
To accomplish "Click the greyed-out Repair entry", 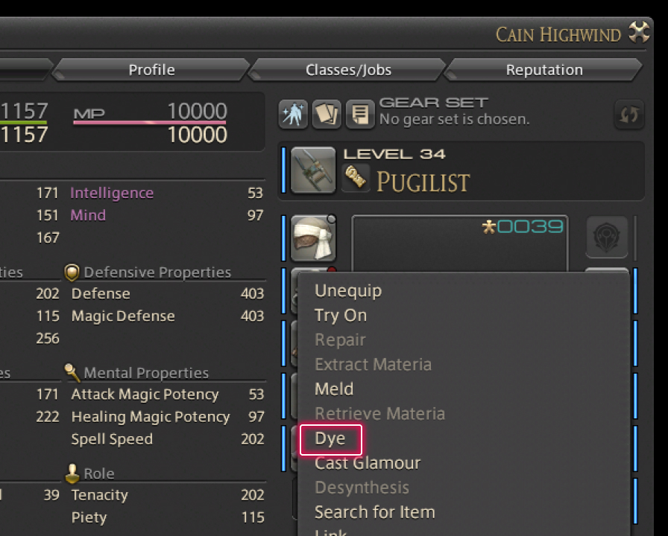I will click(x=340, y=339).
